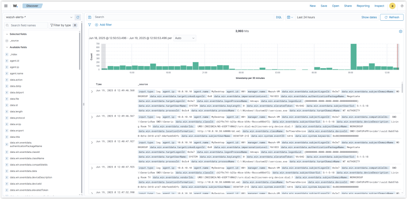Click New in the top menu
The image size is (407, 199).
tap(312, 6)
